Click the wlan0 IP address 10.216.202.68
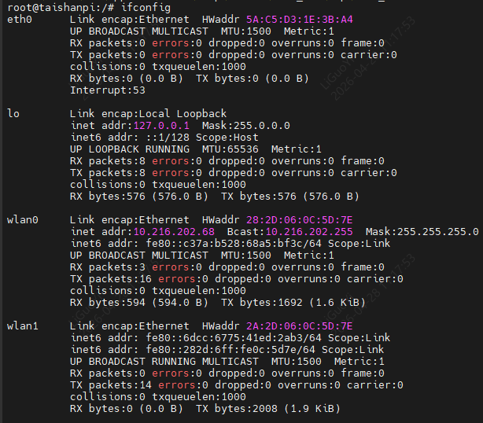Viewport: 483px width, 423px height. click(x=173, y=232)
